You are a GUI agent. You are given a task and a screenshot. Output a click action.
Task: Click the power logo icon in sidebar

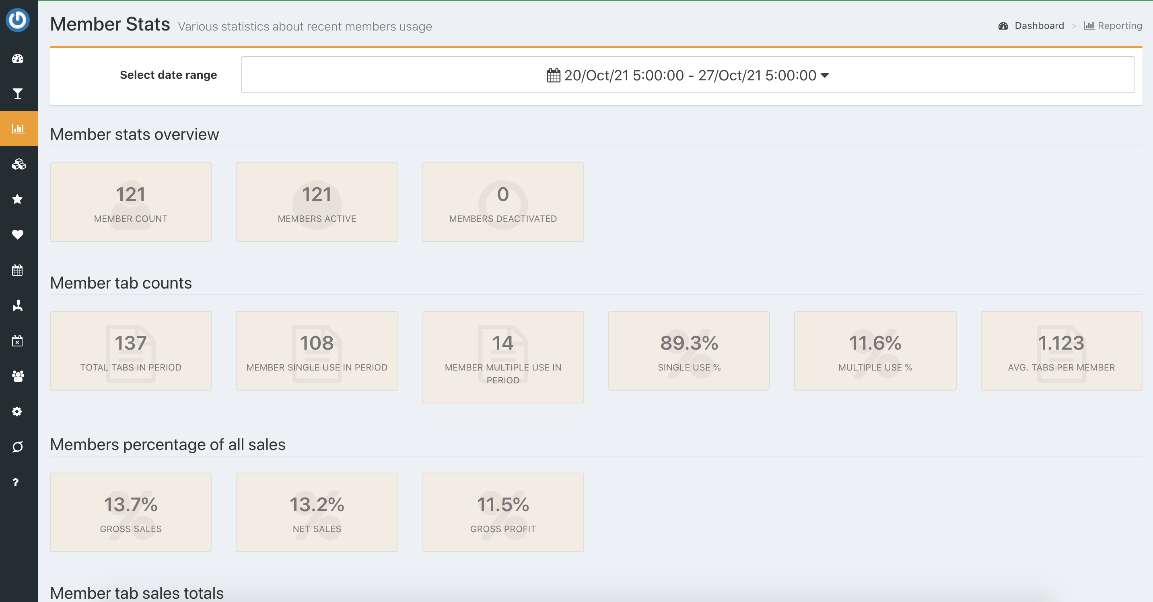18,20
